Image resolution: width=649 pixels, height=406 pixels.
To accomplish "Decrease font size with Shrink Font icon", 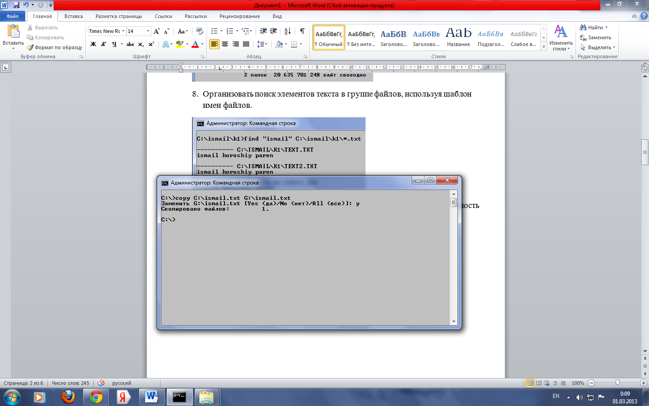I will [167, 31].
